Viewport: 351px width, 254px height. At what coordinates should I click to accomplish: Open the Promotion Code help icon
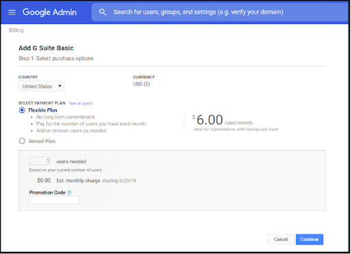pyautogui.click(x=69, y=192)
